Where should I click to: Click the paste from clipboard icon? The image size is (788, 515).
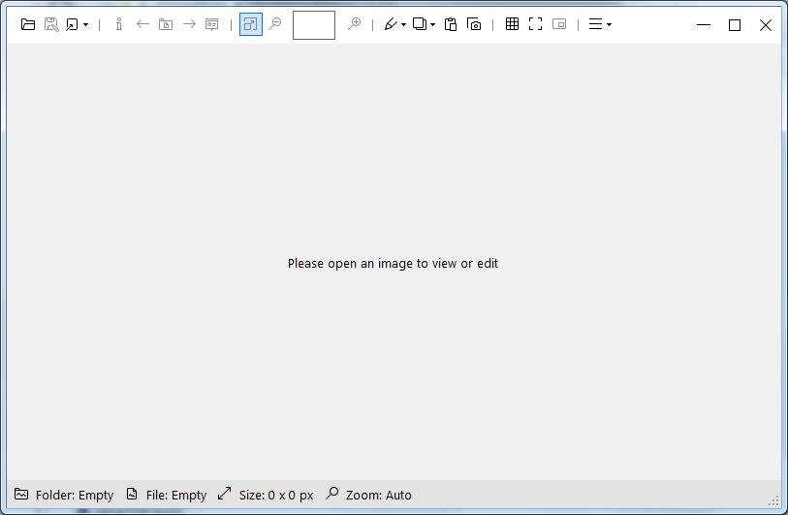point(451,24)
